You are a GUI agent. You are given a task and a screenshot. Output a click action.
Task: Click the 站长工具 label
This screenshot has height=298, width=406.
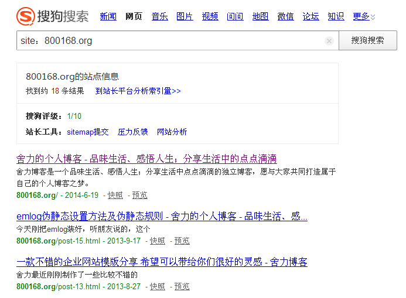[44, 132]
